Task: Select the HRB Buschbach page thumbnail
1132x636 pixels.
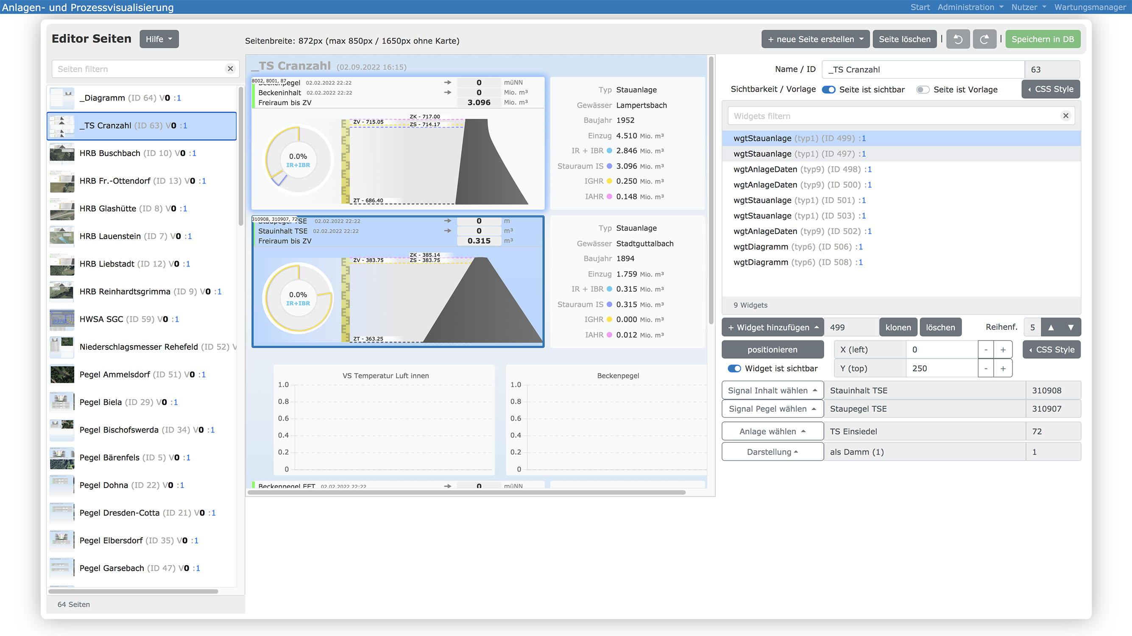Action: [x=62, y=153]
